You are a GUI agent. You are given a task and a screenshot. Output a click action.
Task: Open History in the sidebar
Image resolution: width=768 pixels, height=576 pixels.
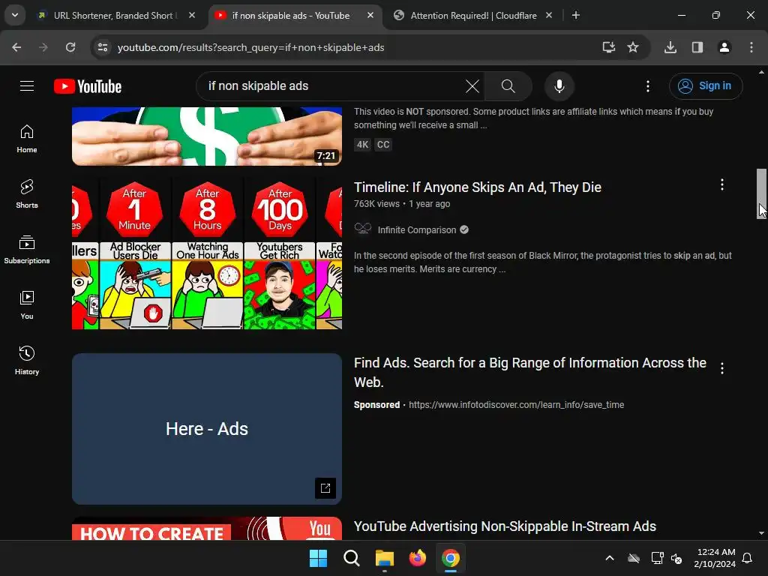click(27, 360)
